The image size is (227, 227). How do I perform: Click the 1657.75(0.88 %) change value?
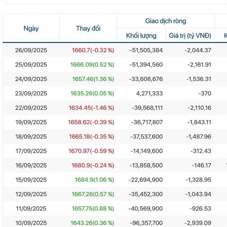pos(92,208)
